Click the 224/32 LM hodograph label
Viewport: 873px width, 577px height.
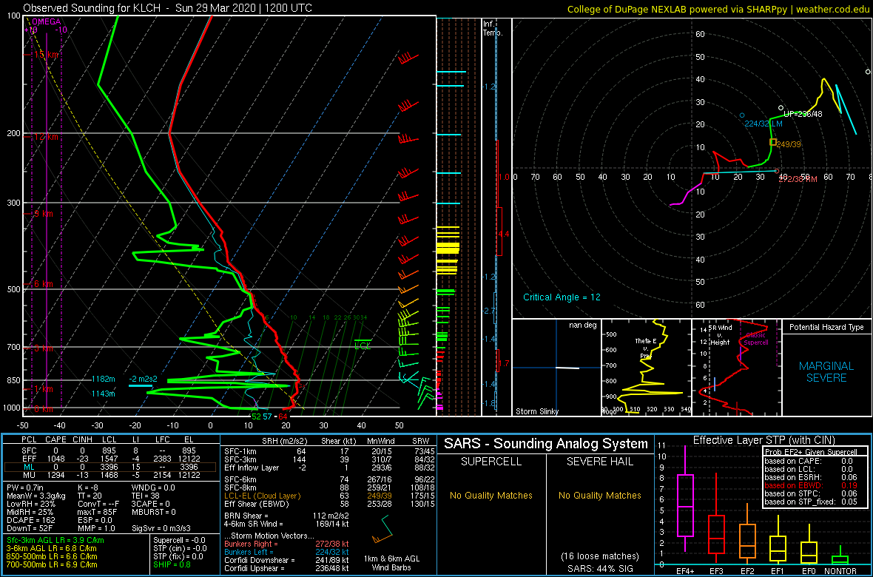[765, 124]
